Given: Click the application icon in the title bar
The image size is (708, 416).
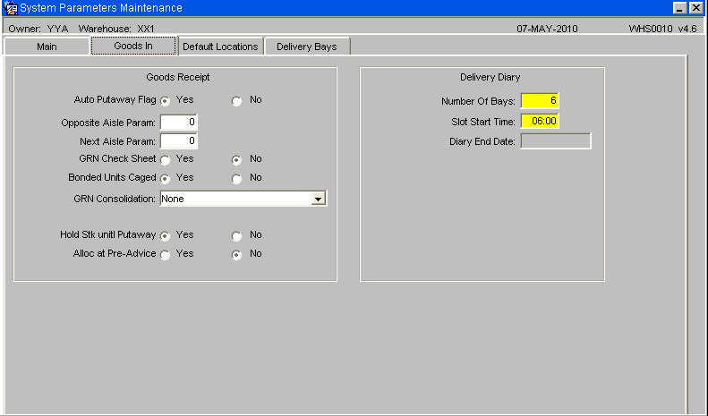Looking at the screenshot, I should point(11,8).
